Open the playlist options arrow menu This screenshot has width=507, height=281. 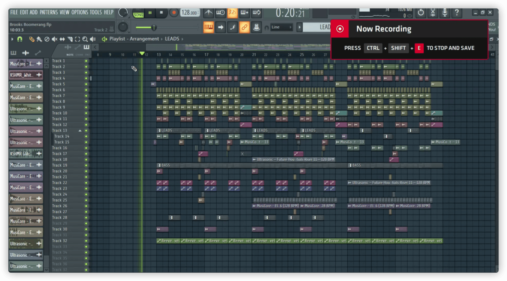click(x=12, y=39)
